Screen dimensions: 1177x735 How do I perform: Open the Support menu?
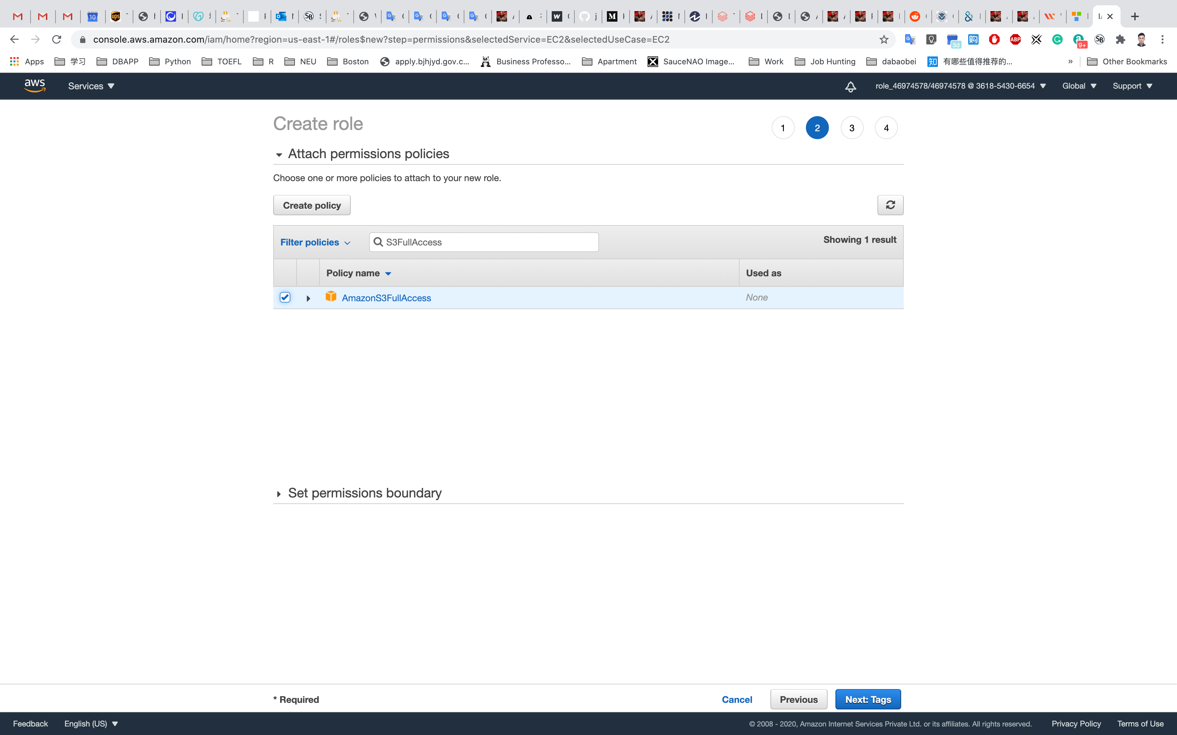click(1132, 86)
